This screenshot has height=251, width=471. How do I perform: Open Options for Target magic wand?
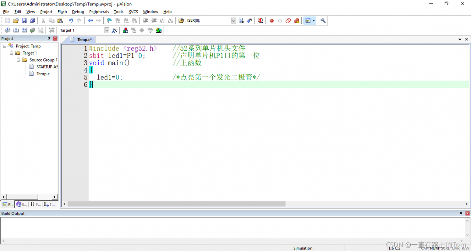(x=114, y=30)
